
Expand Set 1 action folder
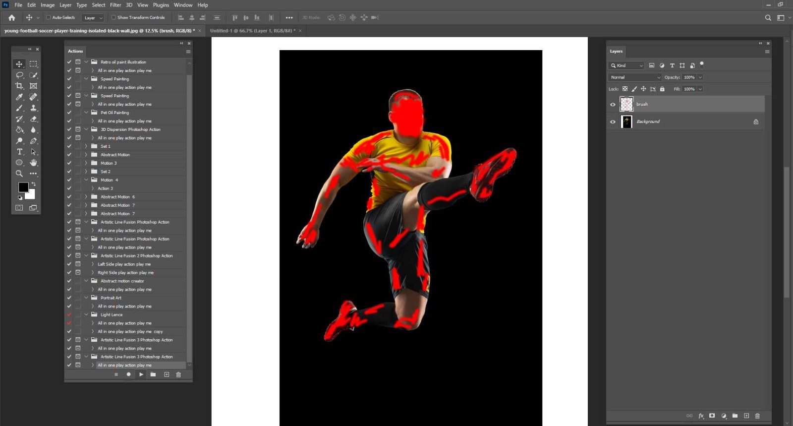pyautogui.click(x=86, y=146)
